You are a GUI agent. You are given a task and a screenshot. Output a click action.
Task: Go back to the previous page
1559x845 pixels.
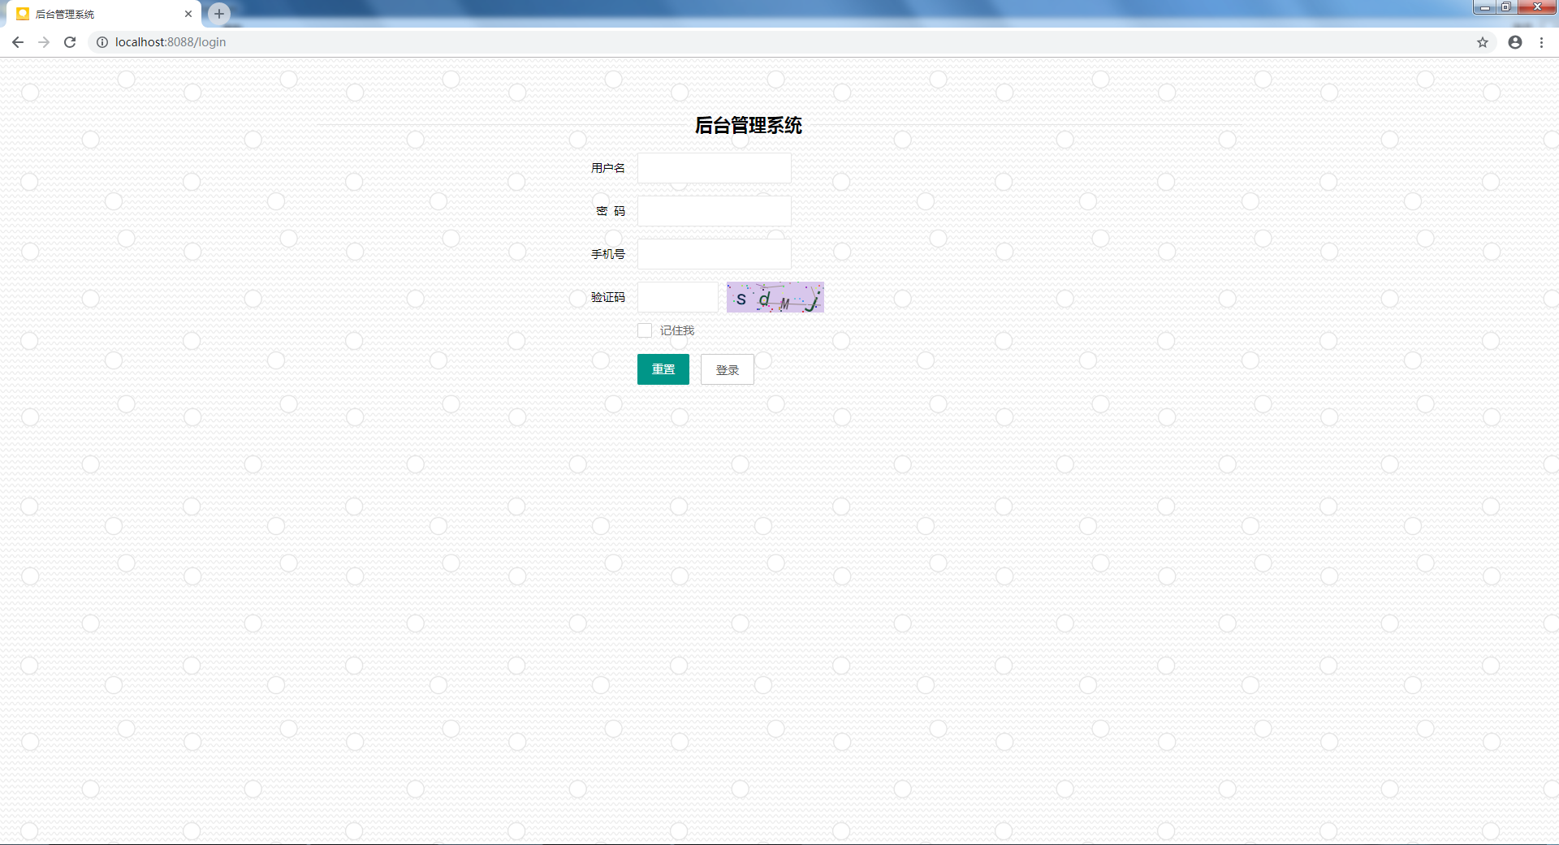click(x=18, y=42)
